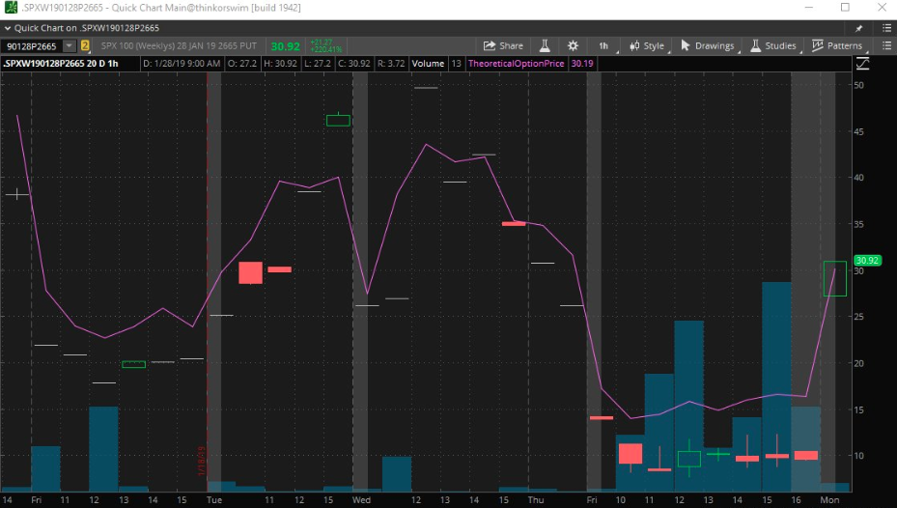Expand the symbol selector dropdown arrow
The width and height of the screenshot is (897, 508).
tap(70, 45)
